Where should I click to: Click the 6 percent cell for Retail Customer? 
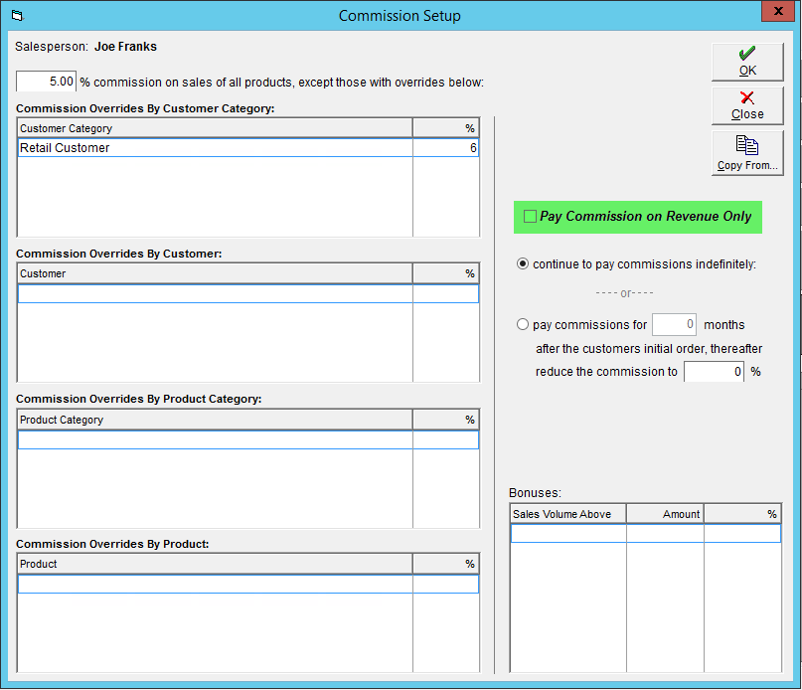pyautogui.click(x=445, y=148)
